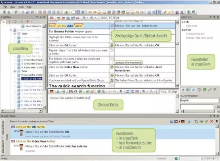Expand the first Table node in crossView tree
Image resolution: width=220 pixels, height=161 pixels.
click(x=15, y=33)
